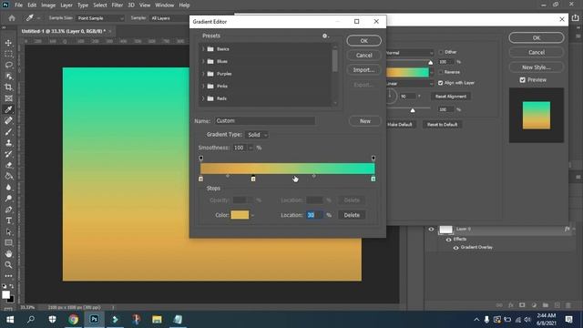
Task: Reset default foreground and background colors
Action: pyautogui.click(x=4, y=286)
